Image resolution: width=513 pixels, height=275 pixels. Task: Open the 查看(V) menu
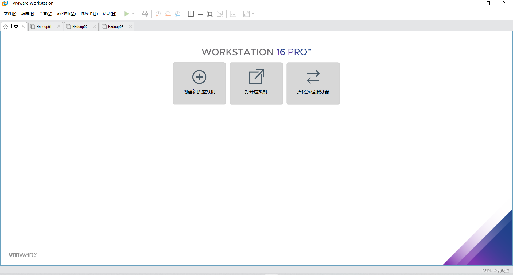coord(46,14)
